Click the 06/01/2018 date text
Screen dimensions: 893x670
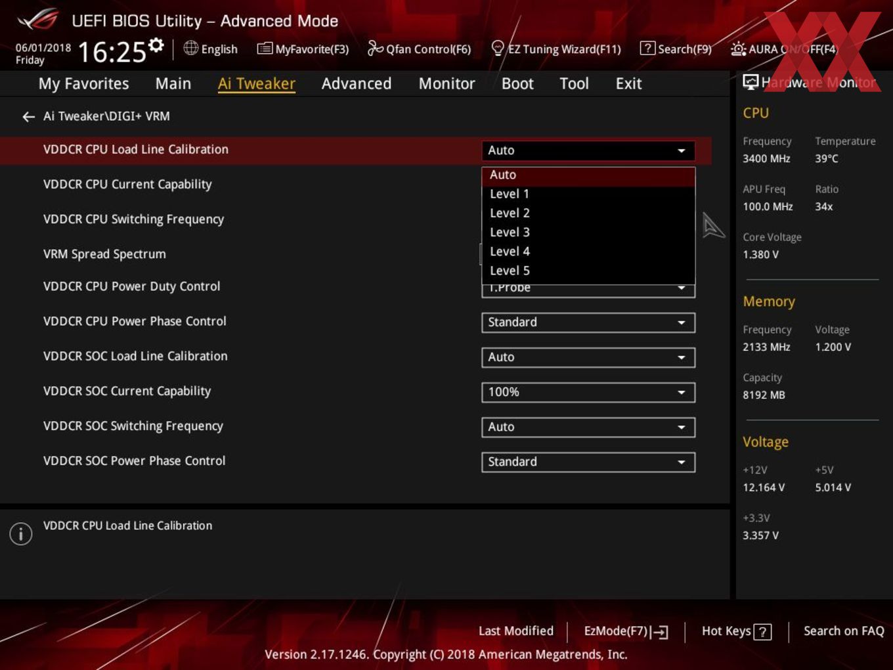pos(43,48)
